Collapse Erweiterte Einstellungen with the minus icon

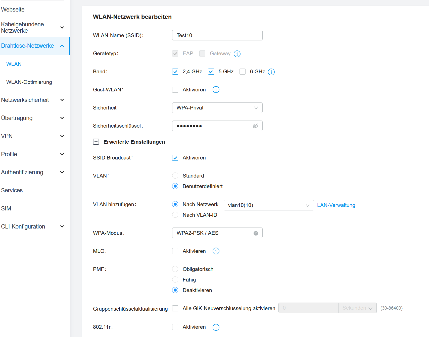point(96,142)
